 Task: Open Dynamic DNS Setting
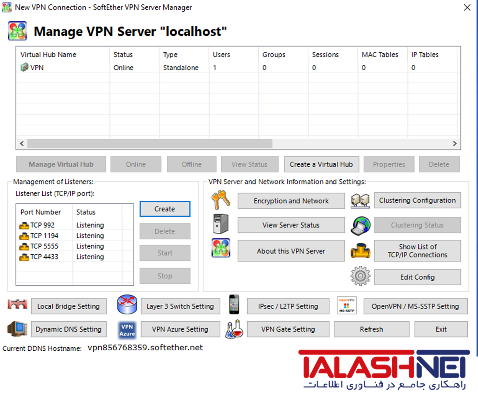(x=69, y=329)
